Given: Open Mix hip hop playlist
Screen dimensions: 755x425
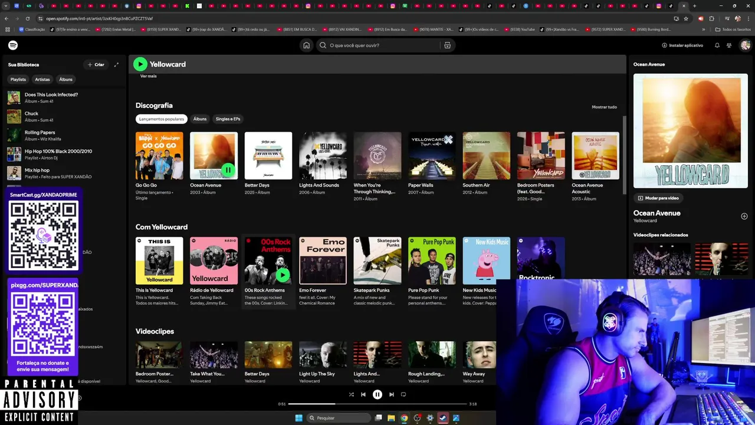Looking at the screenshot, I should tap(65, 173).
